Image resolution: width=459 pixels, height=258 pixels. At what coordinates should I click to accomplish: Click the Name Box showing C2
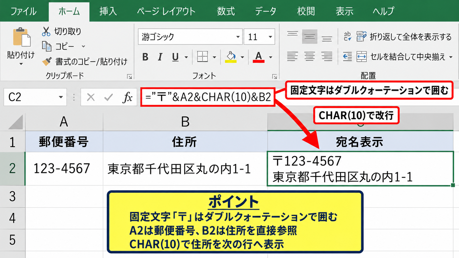click(x=35, y=97)
